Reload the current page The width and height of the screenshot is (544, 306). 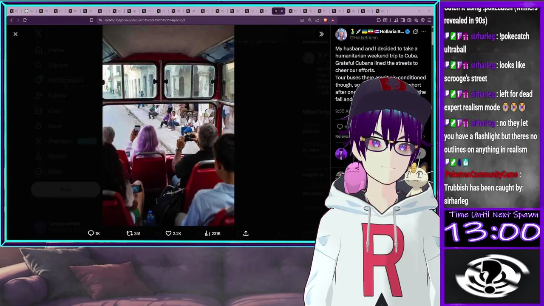point(25,20)
